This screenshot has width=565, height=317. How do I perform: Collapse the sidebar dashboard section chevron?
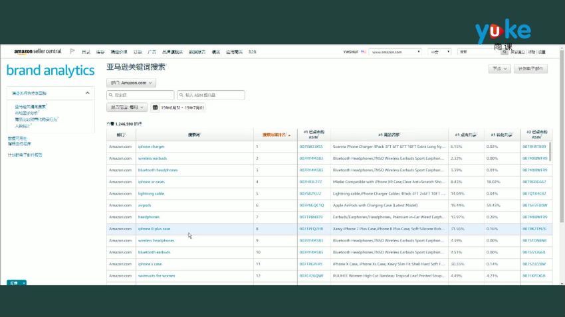[x=88, y=93]
